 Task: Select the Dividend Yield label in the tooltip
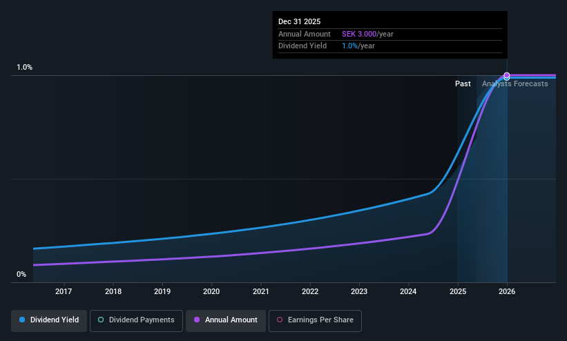[x=302, y=46]
